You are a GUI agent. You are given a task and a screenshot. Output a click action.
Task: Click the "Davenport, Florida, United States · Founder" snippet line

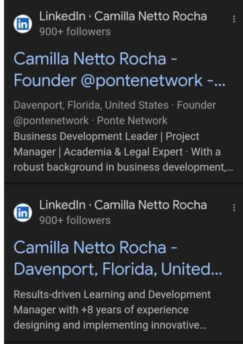coord(114,105)
